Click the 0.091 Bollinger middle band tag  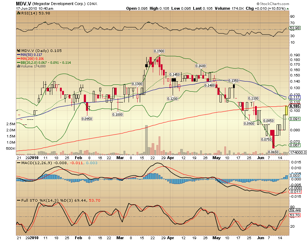pos(295,119)
